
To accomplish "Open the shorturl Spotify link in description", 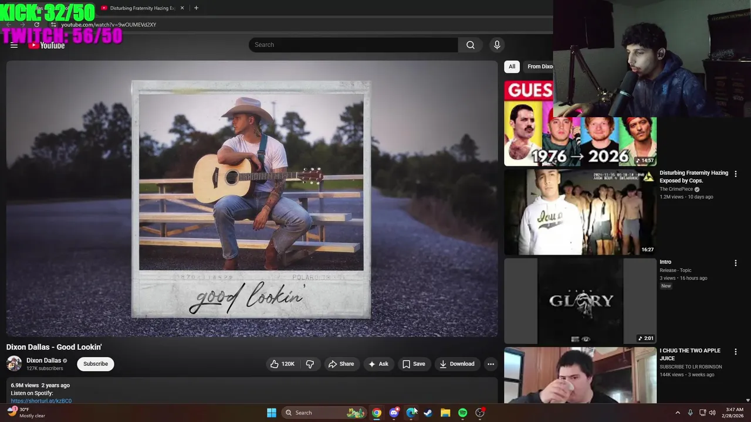I will point(41,401).
